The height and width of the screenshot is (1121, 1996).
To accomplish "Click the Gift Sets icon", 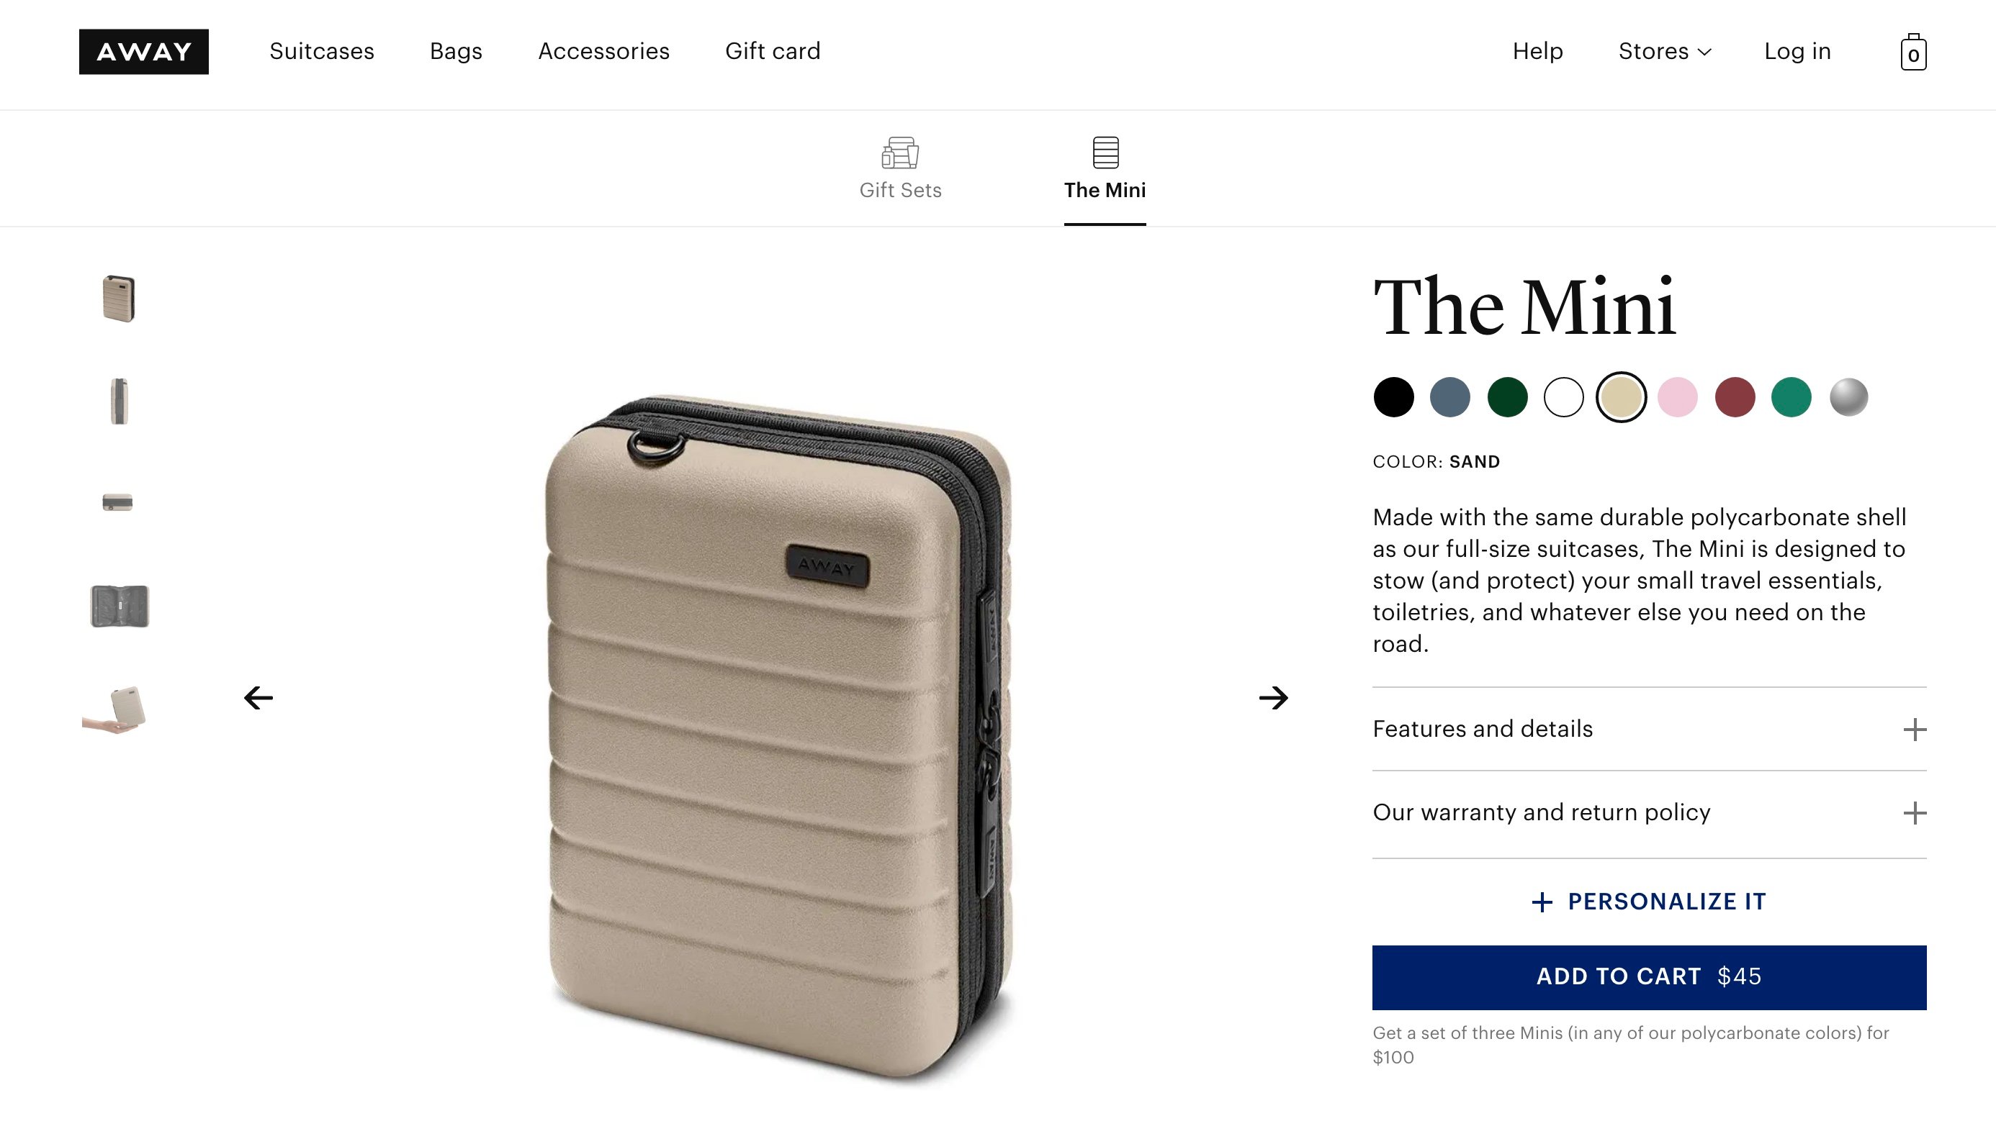I will pyautogui.click(x=899, y=153).
